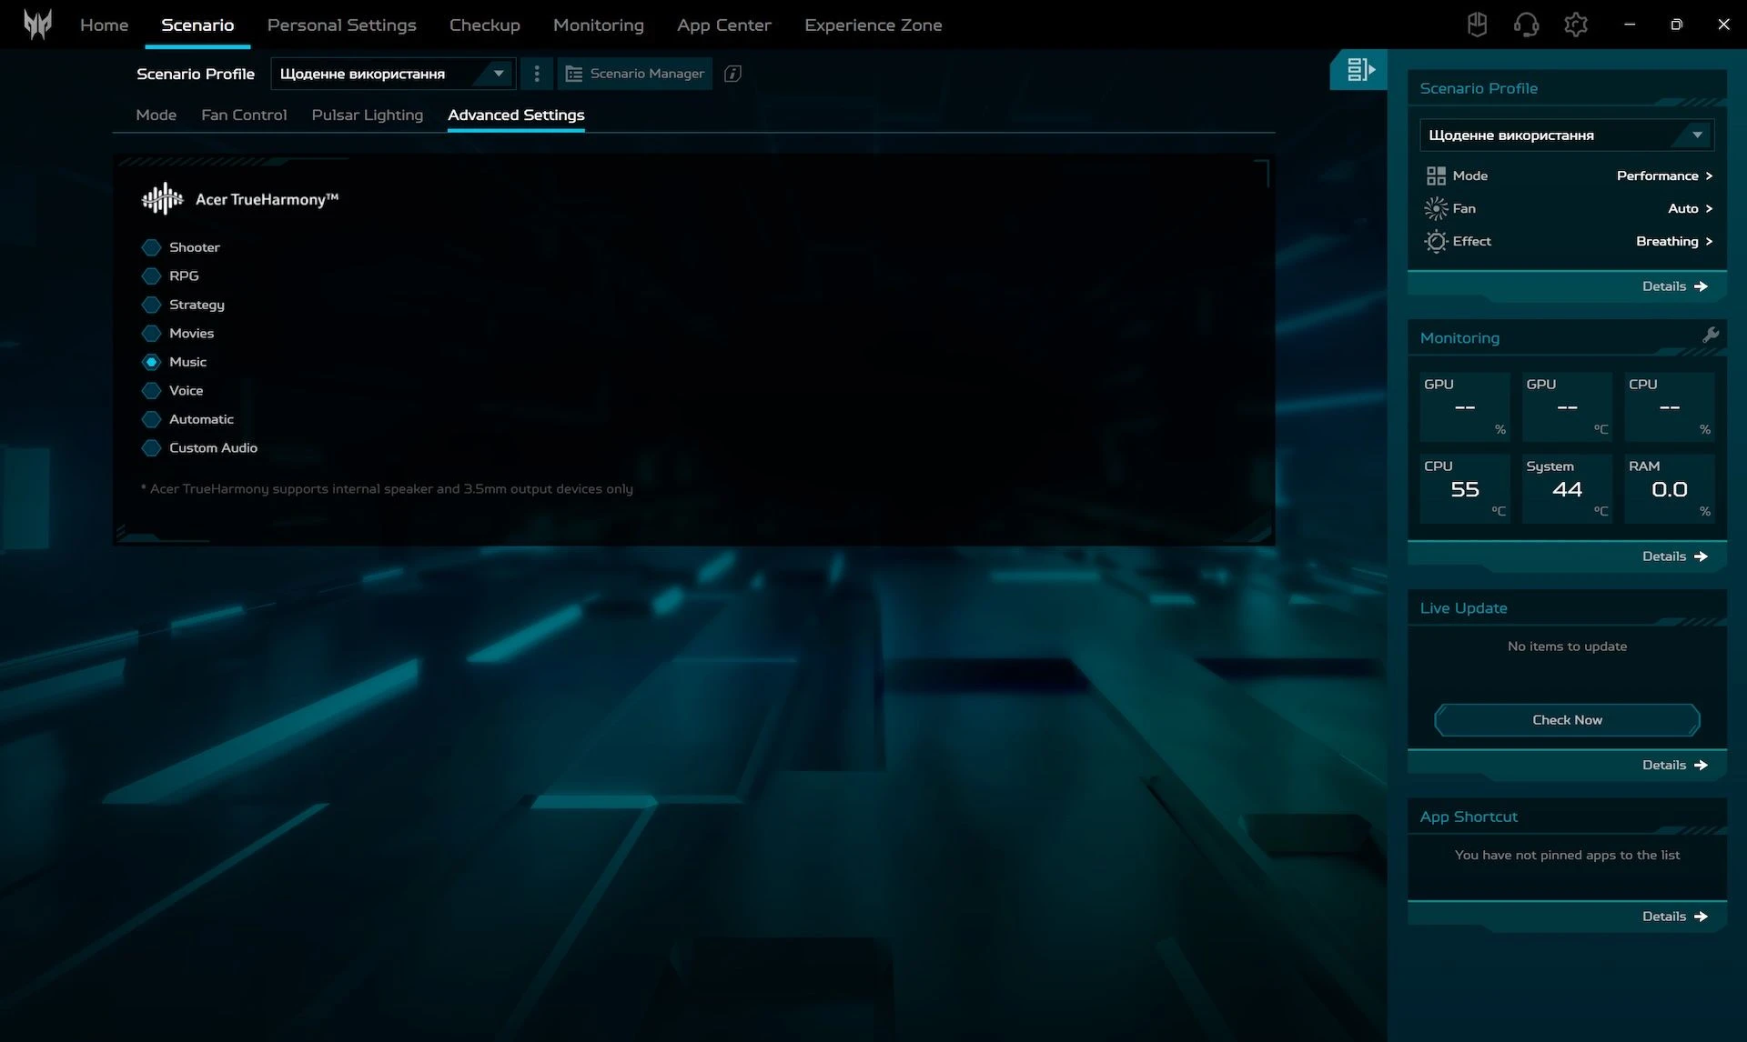Open Monitoring wrench settings icon

[1711, 335]
